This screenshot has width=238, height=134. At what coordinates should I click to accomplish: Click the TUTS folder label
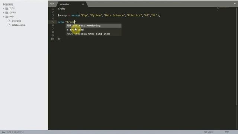click(x=12, y=9)
